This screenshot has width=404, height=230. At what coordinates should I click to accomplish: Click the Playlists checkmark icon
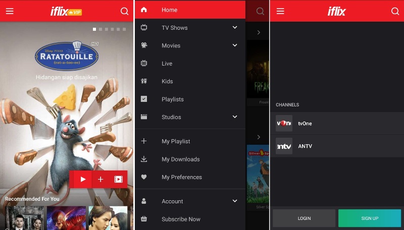tap(144, 99)
